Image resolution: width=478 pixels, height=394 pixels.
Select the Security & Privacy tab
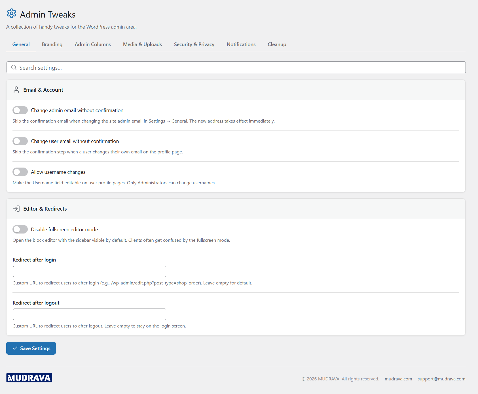[x=194, y=44]
